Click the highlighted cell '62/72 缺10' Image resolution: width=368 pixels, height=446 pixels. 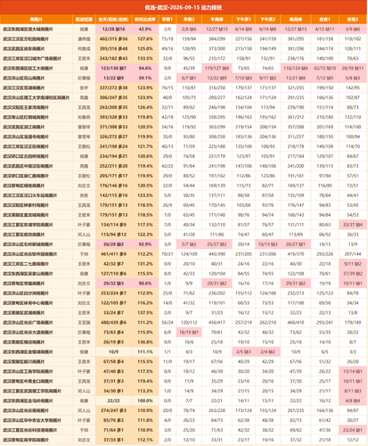[324, 69]
